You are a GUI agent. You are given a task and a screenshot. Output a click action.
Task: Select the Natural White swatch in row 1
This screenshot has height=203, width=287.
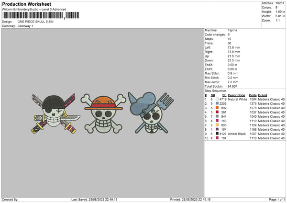(x=217, y=99)
